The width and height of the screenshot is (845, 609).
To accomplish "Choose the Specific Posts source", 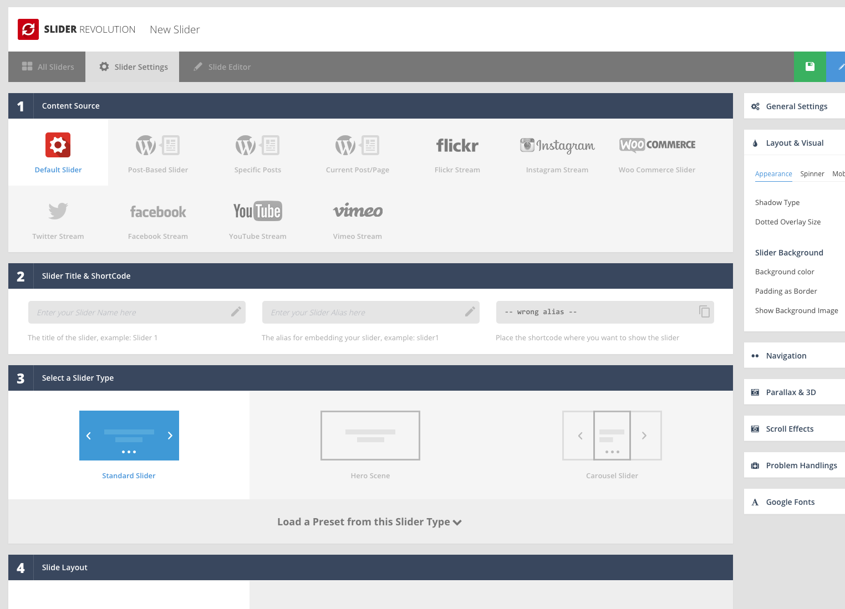I will pyautogui.click(x=258, y=152).
